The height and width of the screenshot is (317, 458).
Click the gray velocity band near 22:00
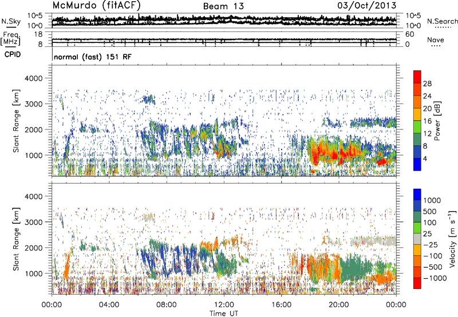pyautogui.click(x=373, y=241)
